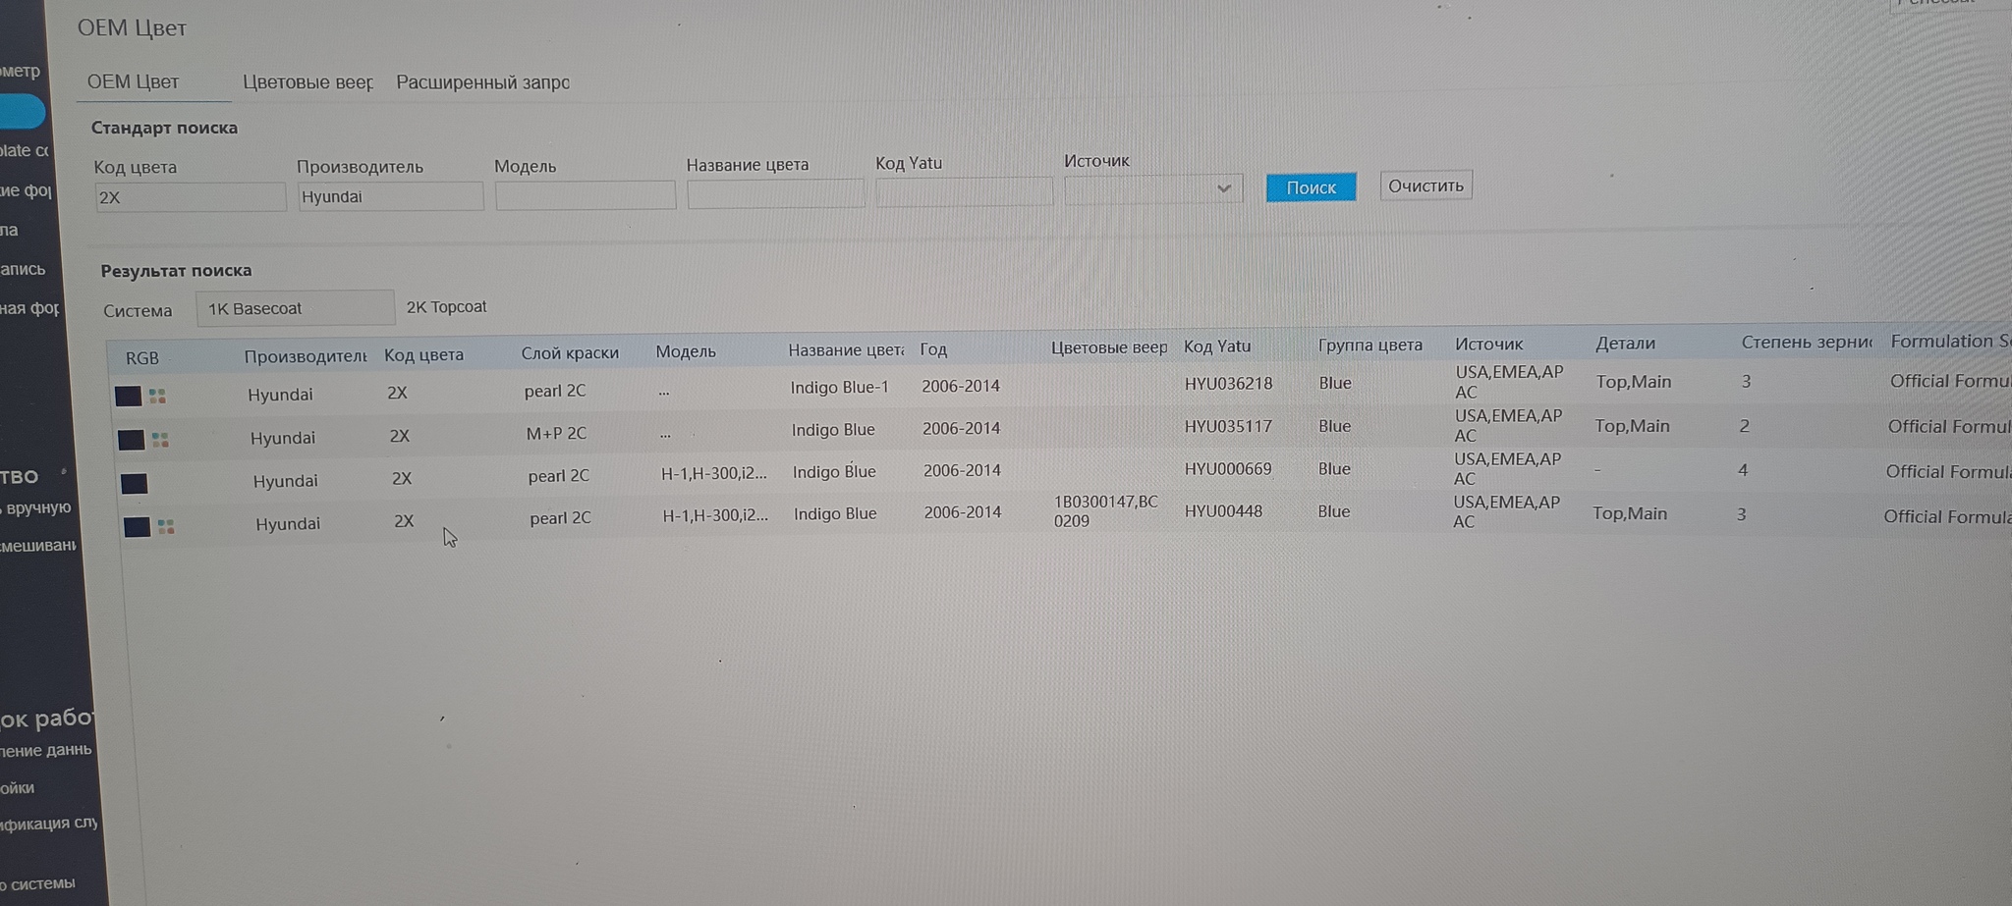Sort by Производитель column header
The height and width of the screenshot is (906, 2012).
[306, 356]
